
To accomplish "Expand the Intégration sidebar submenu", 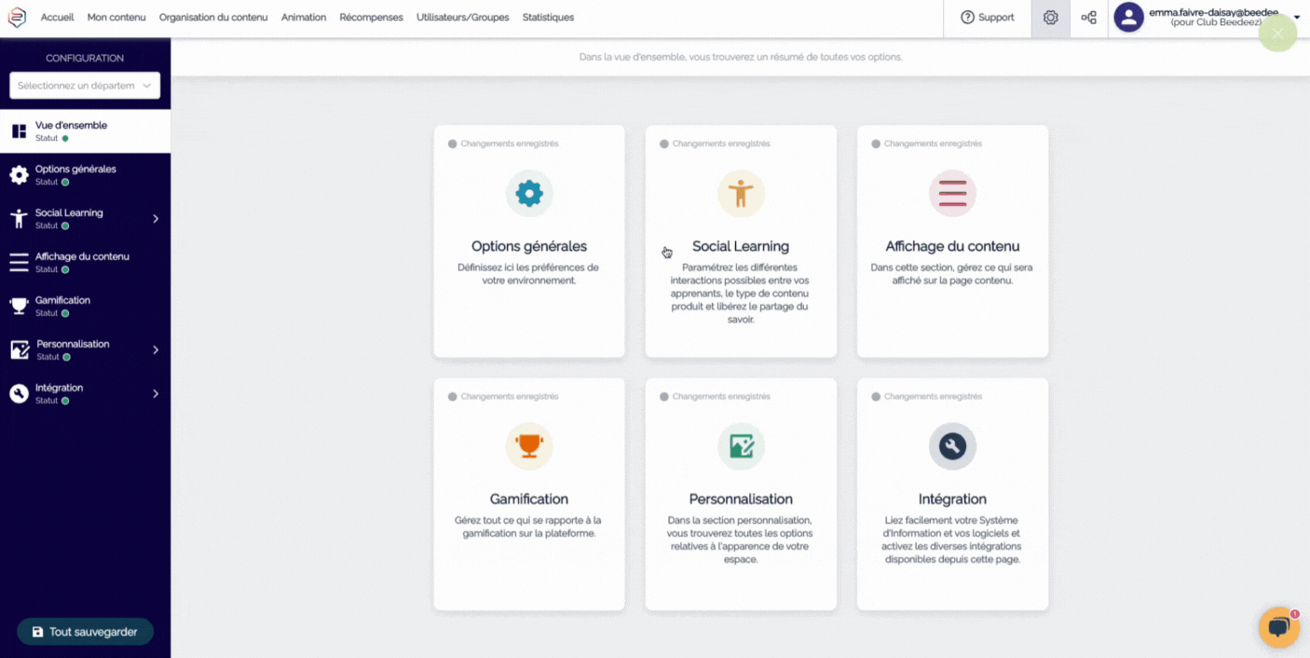I will pyautogui.click(x=156, y=394).
